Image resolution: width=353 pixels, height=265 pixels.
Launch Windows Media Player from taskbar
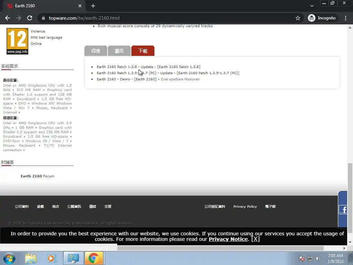click(51, 258)
